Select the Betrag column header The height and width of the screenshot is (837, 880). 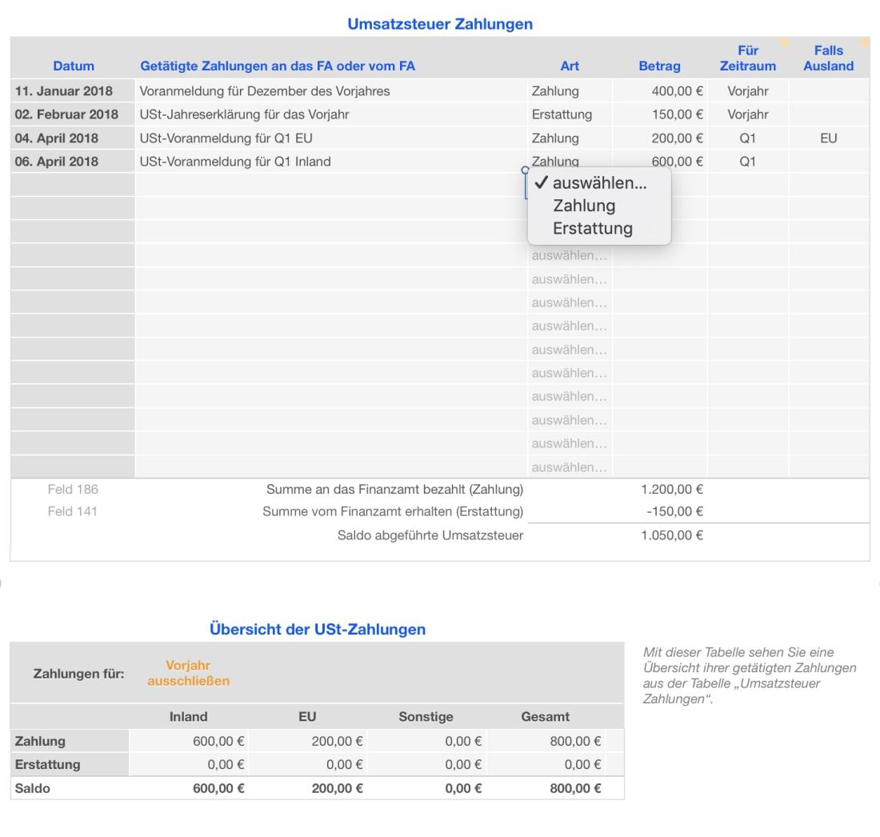659,66
